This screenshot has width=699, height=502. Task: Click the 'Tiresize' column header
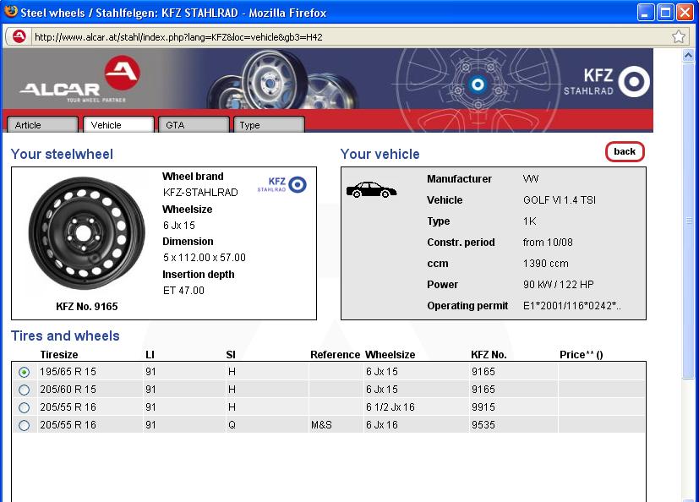coord(59,355)
